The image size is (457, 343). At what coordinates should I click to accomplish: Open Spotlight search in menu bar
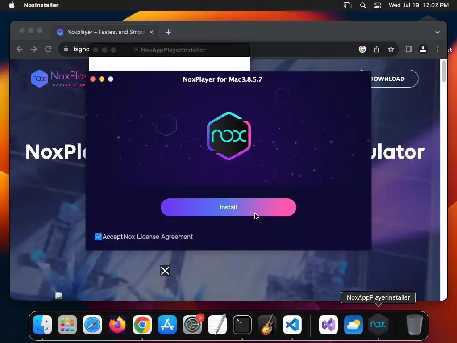click(363, 5)
